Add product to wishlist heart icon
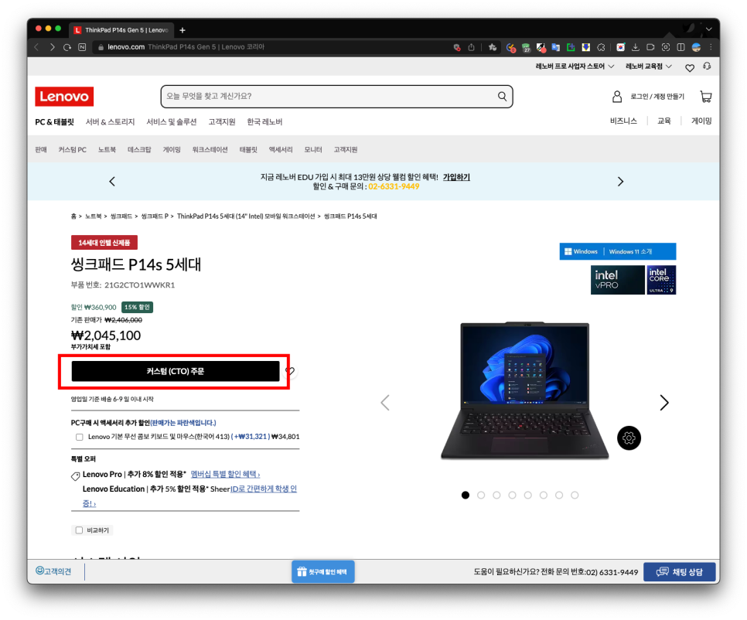747x620 pixels. tap(290, 371)
